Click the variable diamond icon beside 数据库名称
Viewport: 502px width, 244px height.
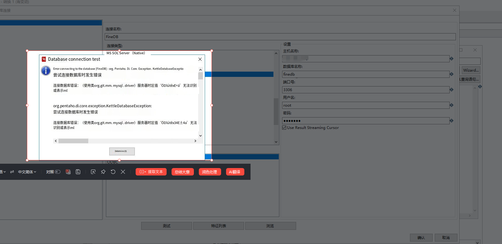pyautogui.click(x=452, y=74)
